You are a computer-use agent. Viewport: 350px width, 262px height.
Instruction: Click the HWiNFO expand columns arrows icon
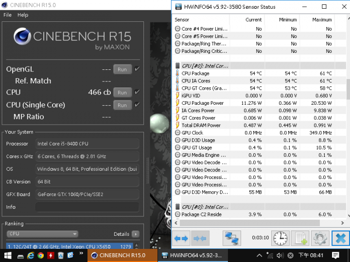pyautogui.click(x=181, y=238)
